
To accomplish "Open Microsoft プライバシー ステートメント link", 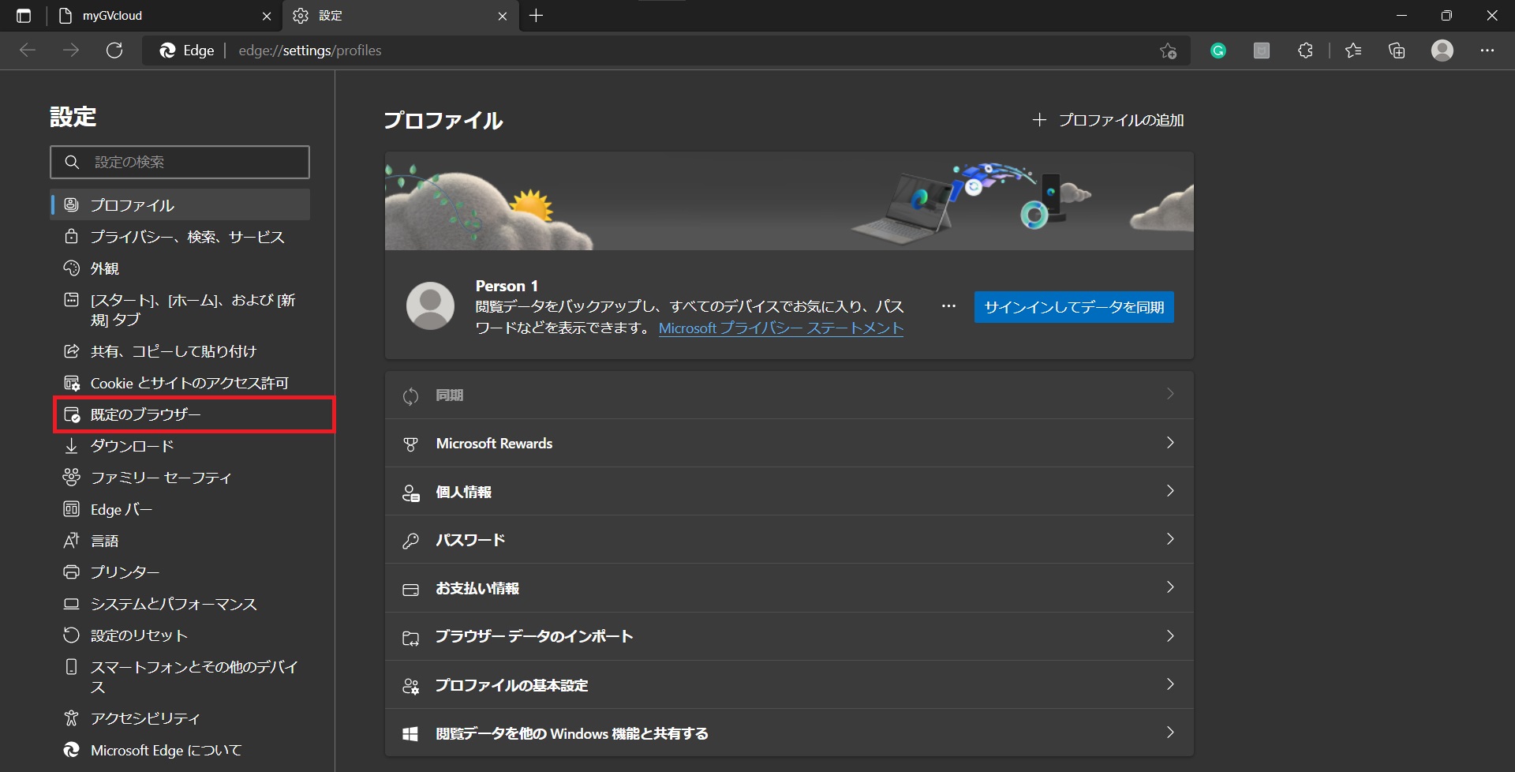I will click(x=781, y=328).
